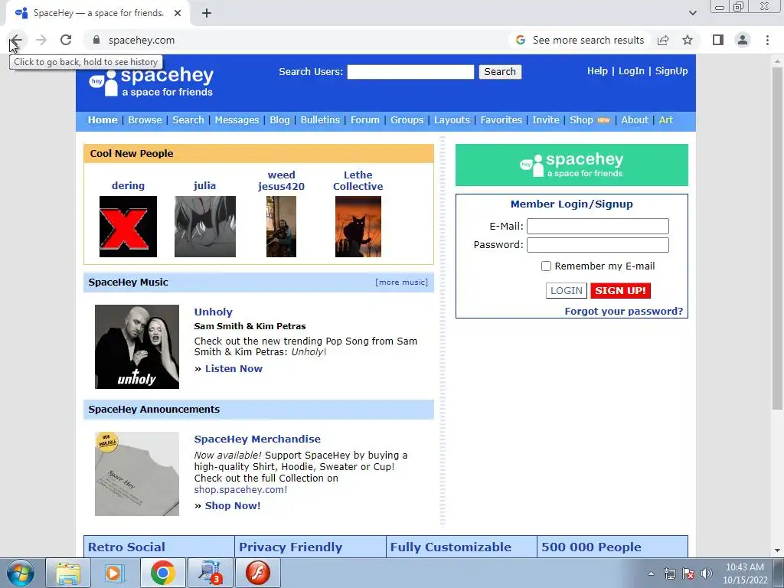Close the SpaceHey browser tab
The image size is (784, 588).
pyautogui.click(x=178, y=14)
